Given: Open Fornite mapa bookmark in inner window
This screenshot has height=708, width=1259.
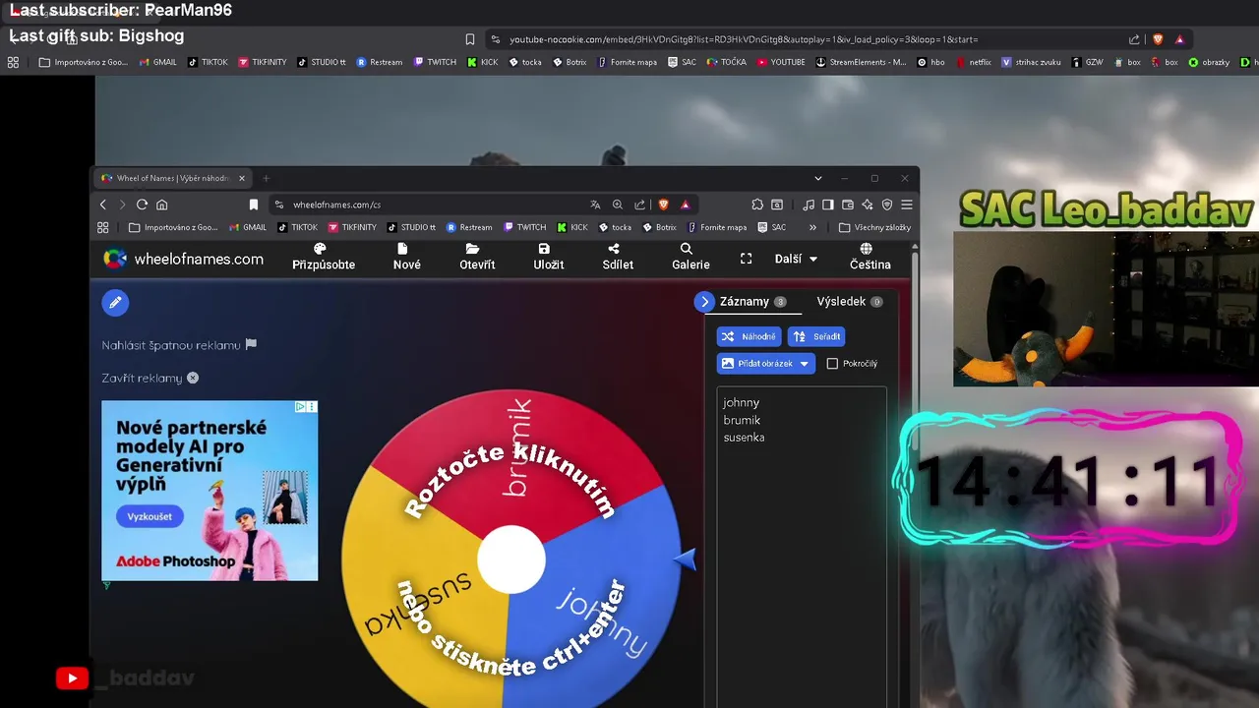Looking at the screenshot, I should [x=716, y=227].
